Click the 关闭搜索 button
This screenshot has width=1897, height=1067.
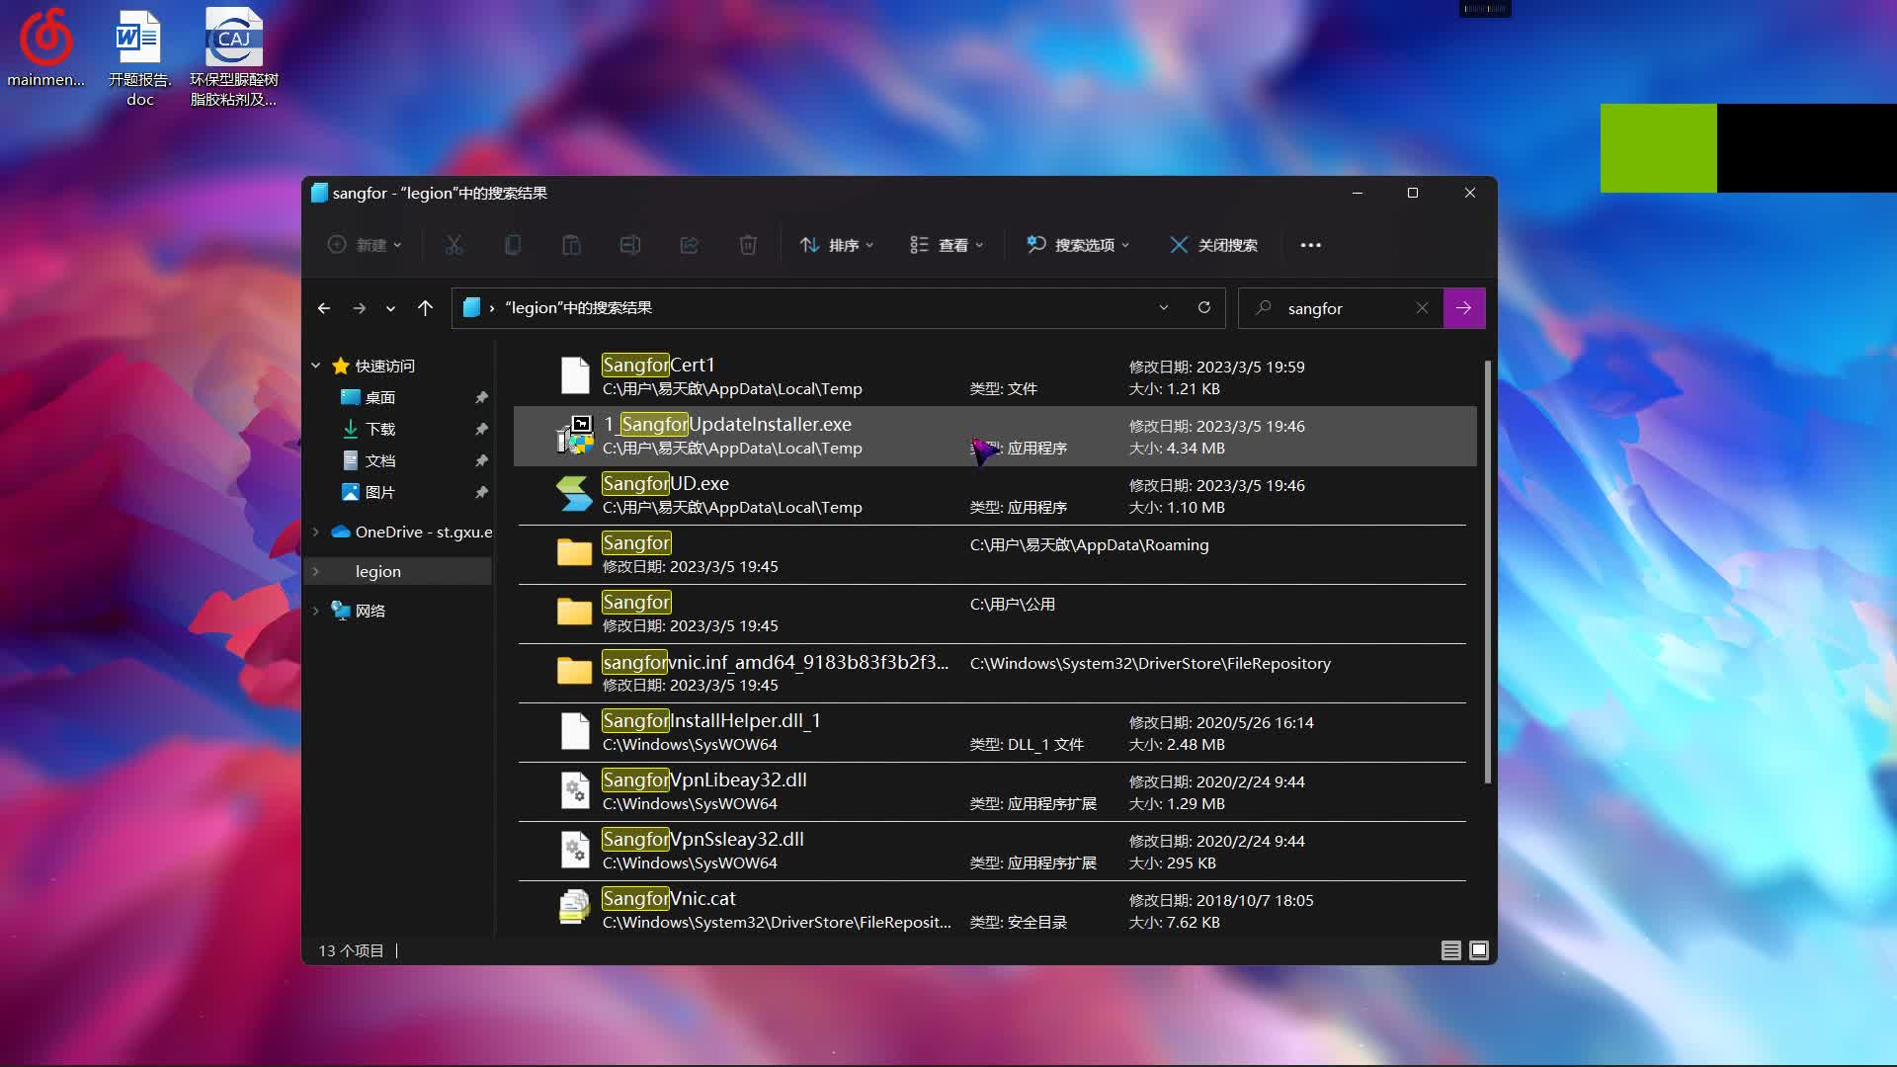pos(1213,244)
